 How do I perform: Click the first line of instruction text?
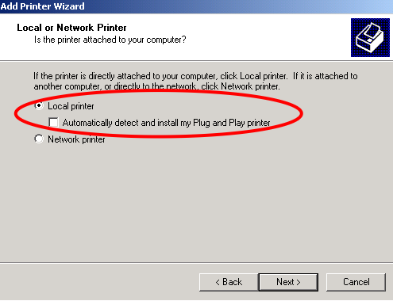click(195, 76)
